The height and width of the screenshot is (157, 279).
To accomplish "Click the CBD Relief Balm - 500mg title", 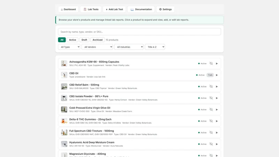I will [84, 85].
